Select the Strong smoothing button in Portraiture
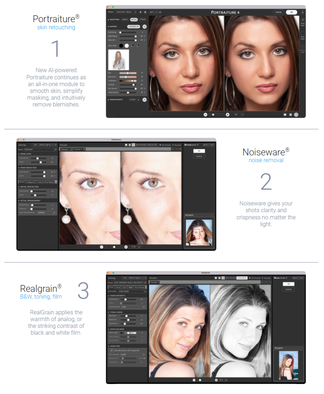 tap(143, 19)
